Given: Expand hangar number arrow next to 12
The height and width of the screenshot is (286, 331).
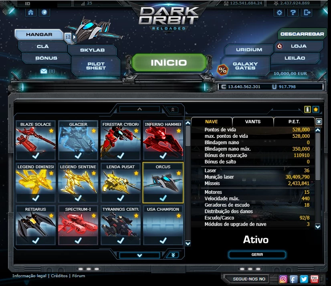Looking at the screenshot, I should coord(74,37).
